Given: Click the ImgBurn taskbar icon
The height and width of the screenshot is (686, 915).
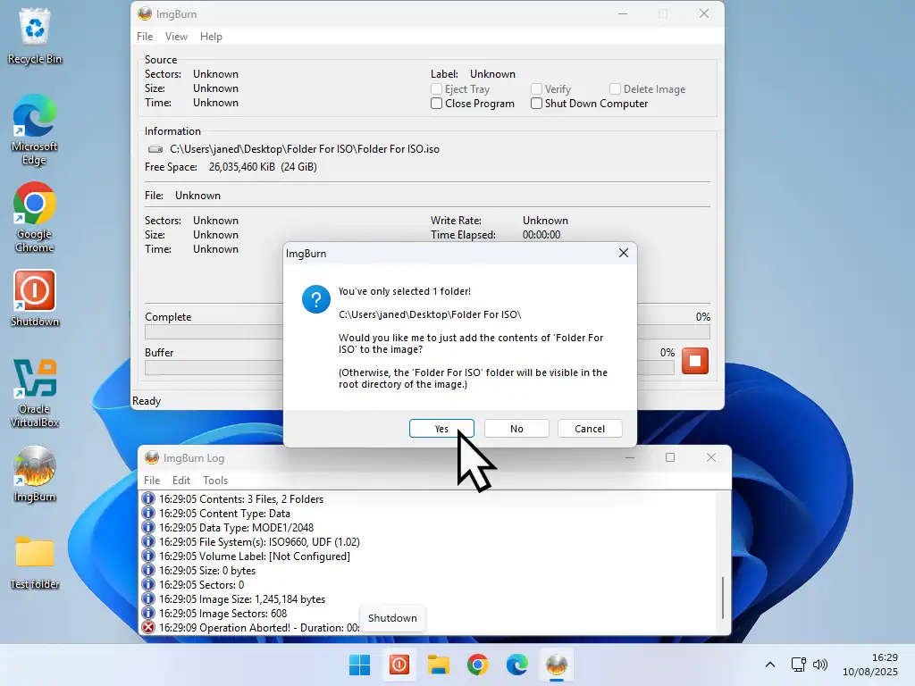Looking at the screenshot, I should (557, 665).
